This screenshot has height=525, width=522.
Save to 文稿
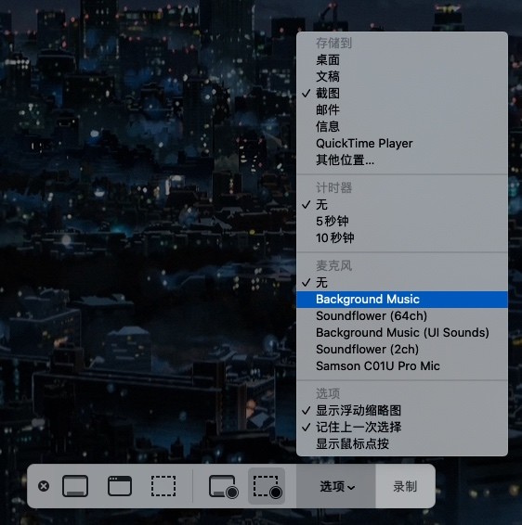(x=402, y=77)
